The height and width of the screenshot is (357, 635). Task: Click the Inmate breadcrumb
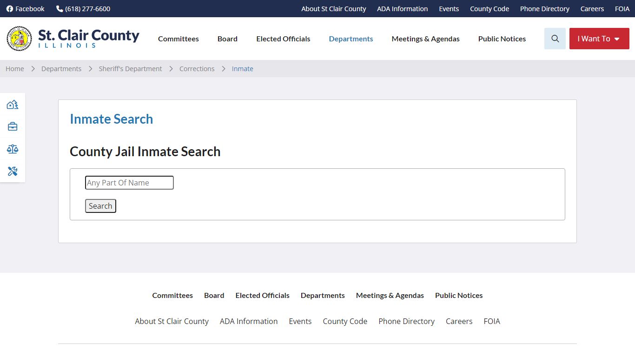(243, 69)
